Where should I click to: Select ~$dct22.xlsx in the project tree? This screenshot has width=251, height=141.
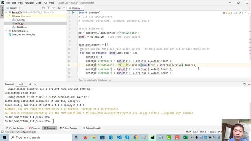[22, 27]
